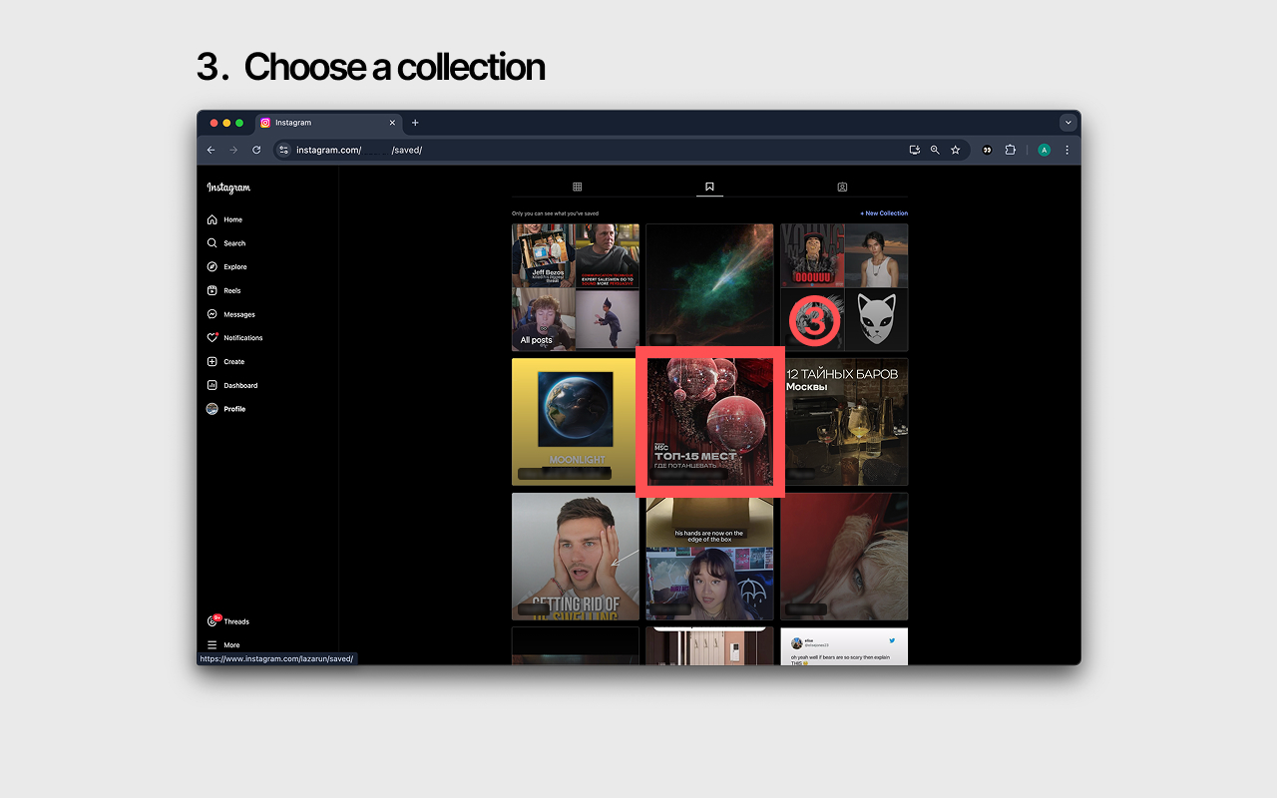1277x798 pixels.
Task: Open the Getting Rid Of Swelling collection
Action: (576, 557)
